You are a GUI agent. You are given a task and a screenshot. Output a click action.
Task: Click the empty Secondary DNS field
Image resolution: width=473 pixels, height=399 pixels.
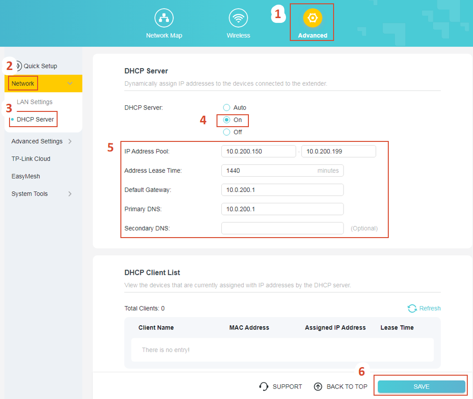coord(282,228)
